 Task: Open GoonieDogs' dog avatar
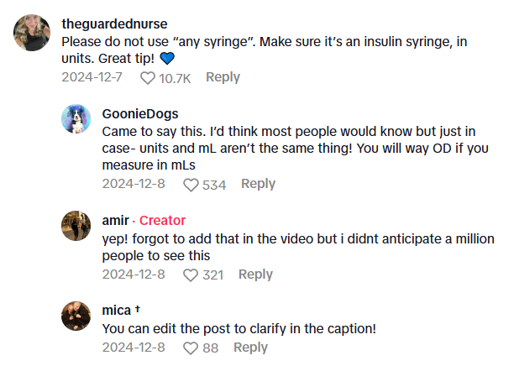[x=76, y=120]
